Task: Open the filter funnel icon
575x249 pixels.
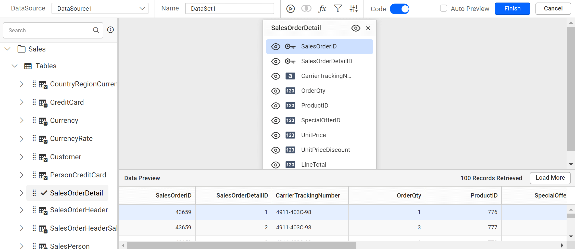Action: pyautogui.click(x=338, y=9)
